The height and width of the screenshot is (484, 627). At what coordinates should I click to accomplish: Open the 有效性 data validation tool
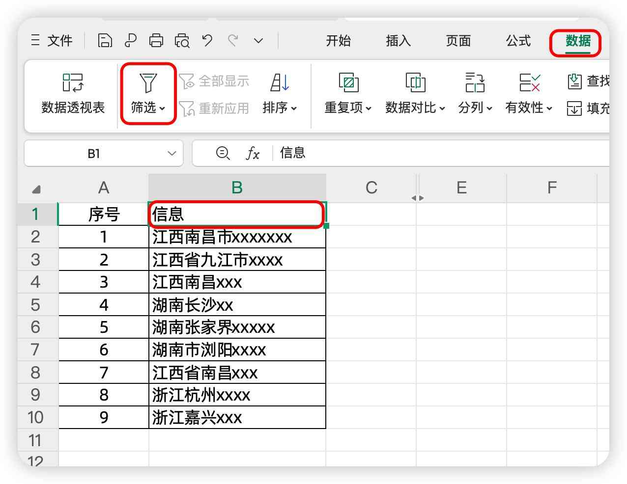point(531,93)
